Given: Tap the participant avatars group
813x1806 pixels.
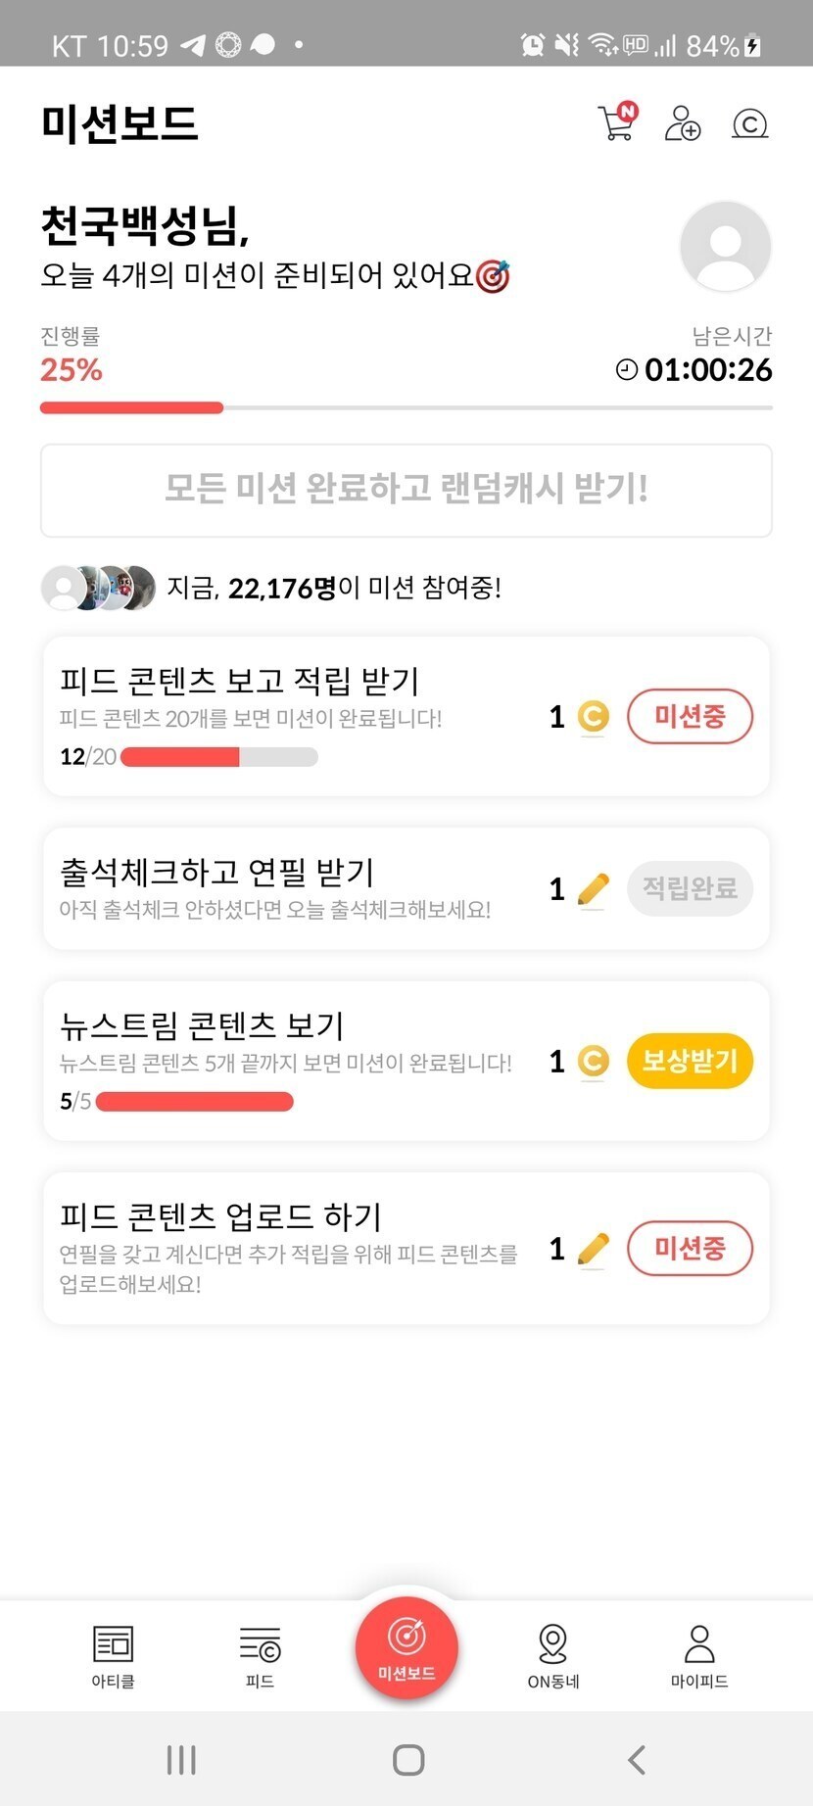Looking at the screenshot, I should pyautogui.click(x=98, y=588).
